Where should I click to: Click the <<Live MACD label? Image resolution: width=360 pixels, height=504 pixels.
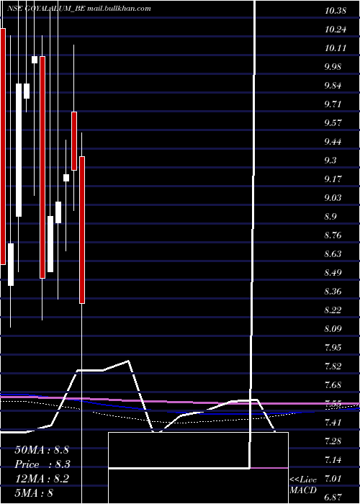(303, 485)
